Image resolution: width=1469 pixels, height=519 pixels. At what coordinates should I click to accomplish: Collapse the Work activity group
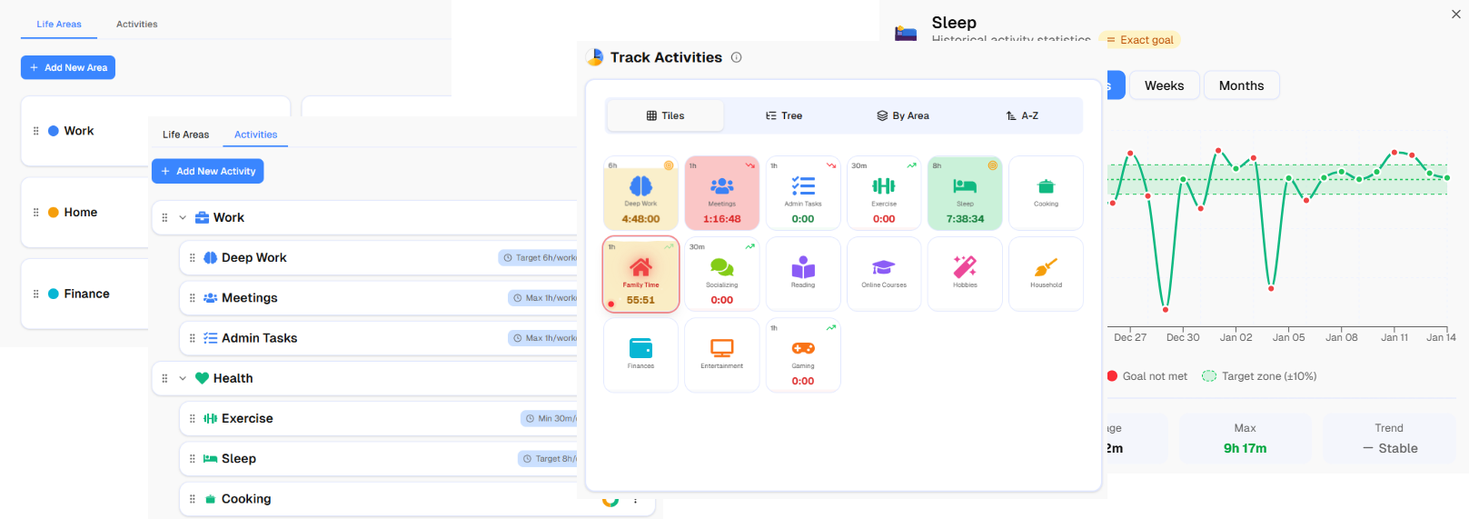click(183, 218)
